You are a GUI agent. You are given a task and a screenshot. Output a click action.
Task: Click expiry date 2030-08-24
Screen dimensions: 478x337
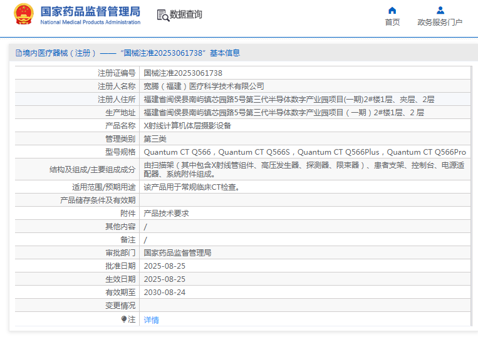(165, 292)
